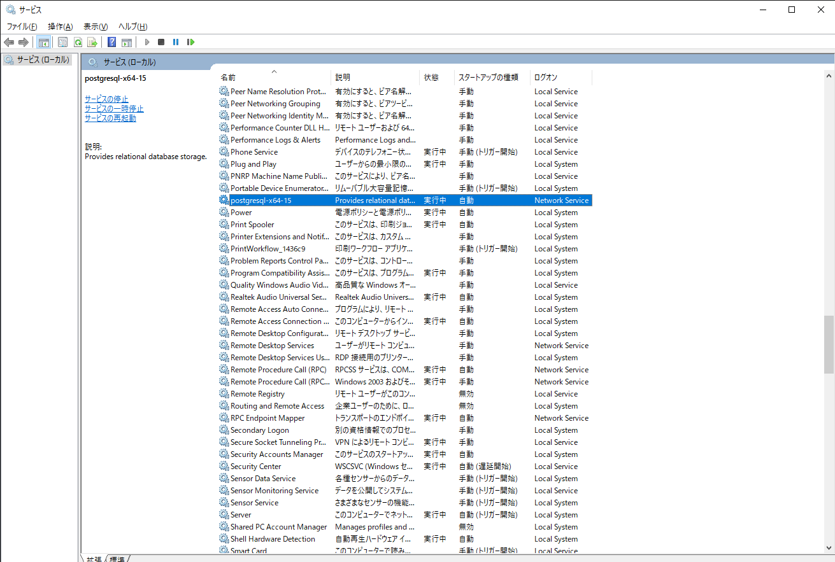This screenshot has height=562, width=835.
Task: Select the Shell Hardware Detection service name
Action: 273,538
